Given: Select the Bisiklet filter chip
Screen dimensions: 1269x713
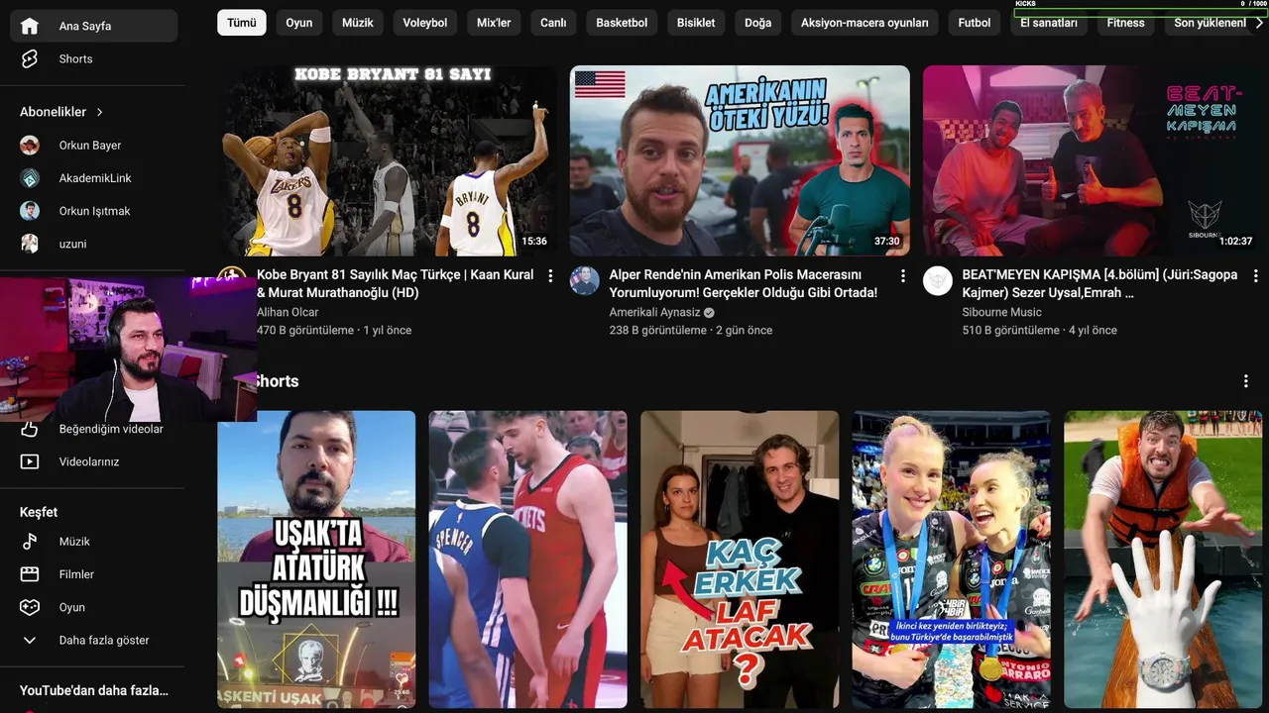Looking at the screenshot, I should tap(696, 23).
